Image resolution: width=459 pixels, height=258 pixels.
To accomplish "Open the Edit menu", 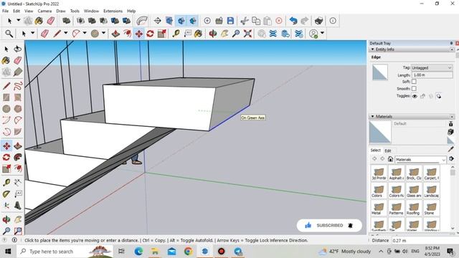I will [x=16, y=11].
